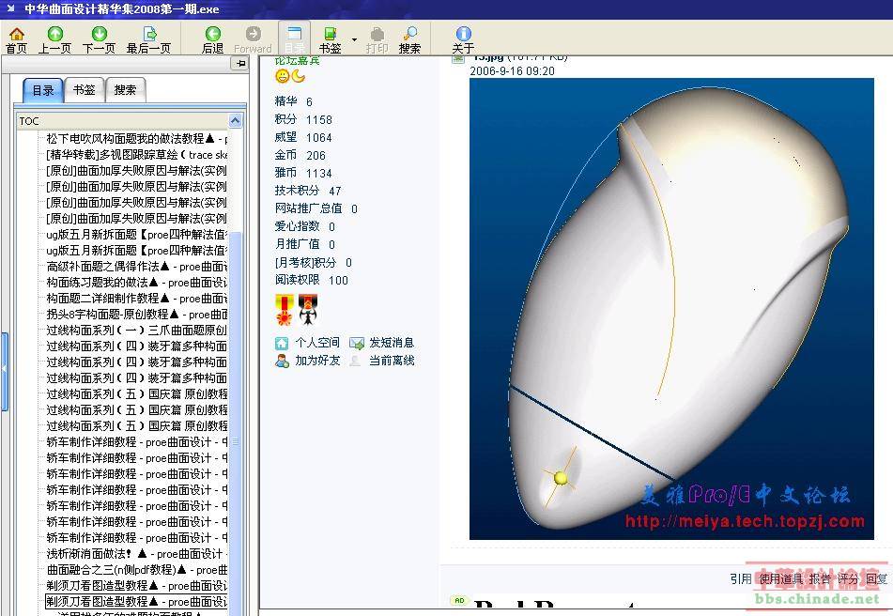
Task: Click the 书签 bookmark toolbar icon
Action: point(330,40)
